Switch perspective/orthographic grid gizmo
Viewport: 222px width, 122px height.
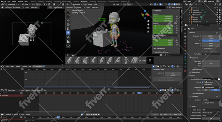coord(148,32)
